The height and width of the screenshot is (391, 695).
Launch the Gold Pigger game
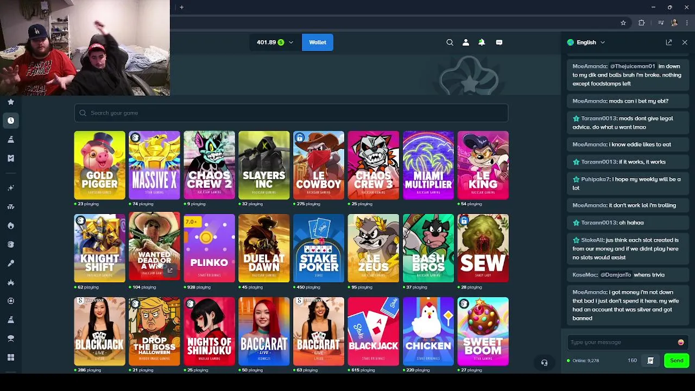click(x=99, y=165)
